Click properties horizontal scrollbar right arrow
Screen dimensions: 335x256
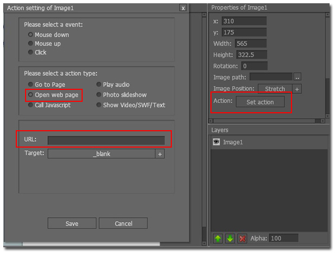click(322, 121)
